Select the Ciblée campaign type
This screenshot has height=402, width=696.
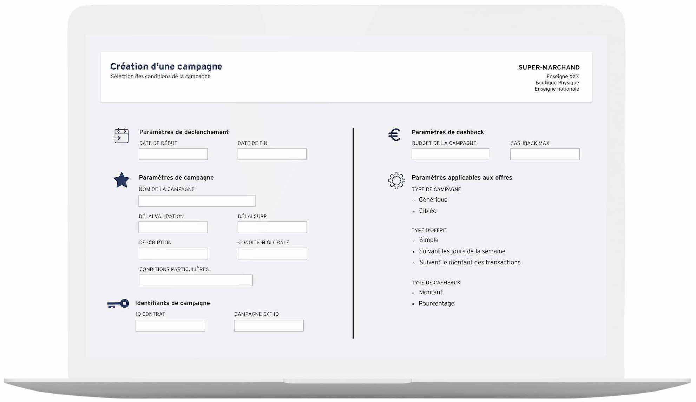[424, 211]
